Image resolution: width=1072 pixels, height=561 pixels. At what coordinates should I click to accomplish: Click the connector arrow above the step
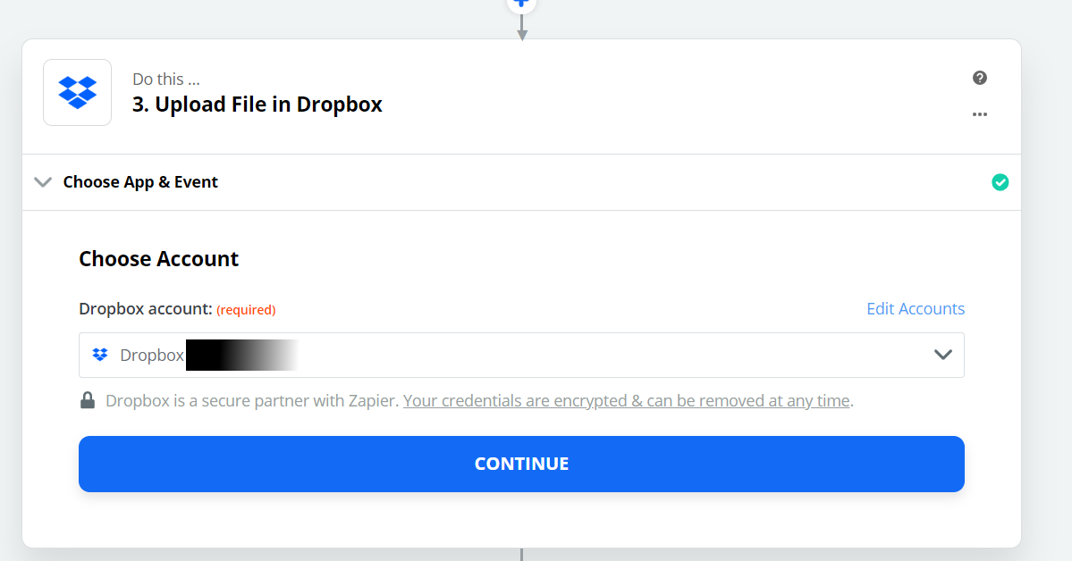click(x=521, y=28)
